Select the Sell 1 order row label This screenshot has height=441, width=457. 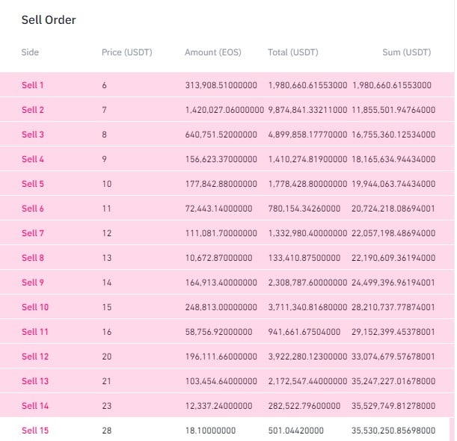(x=33, y=85)
